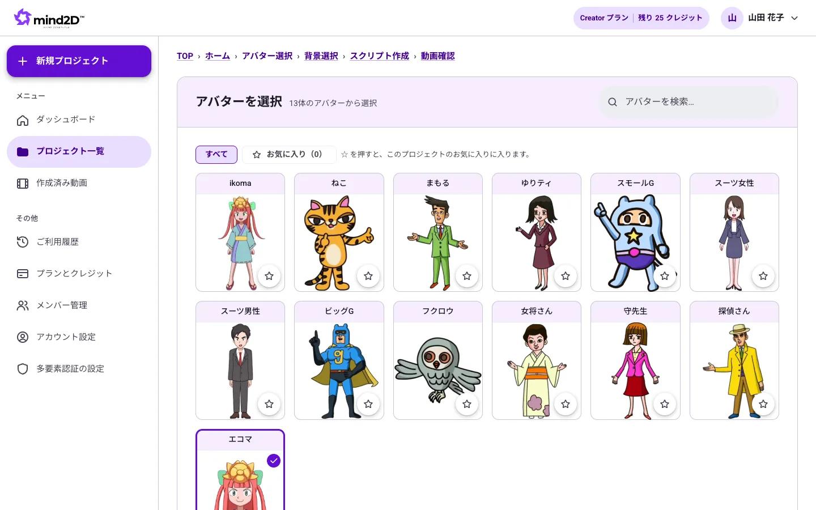Show the すべて avatars tab
816x510 pixels.
click(x=216, y=154)
